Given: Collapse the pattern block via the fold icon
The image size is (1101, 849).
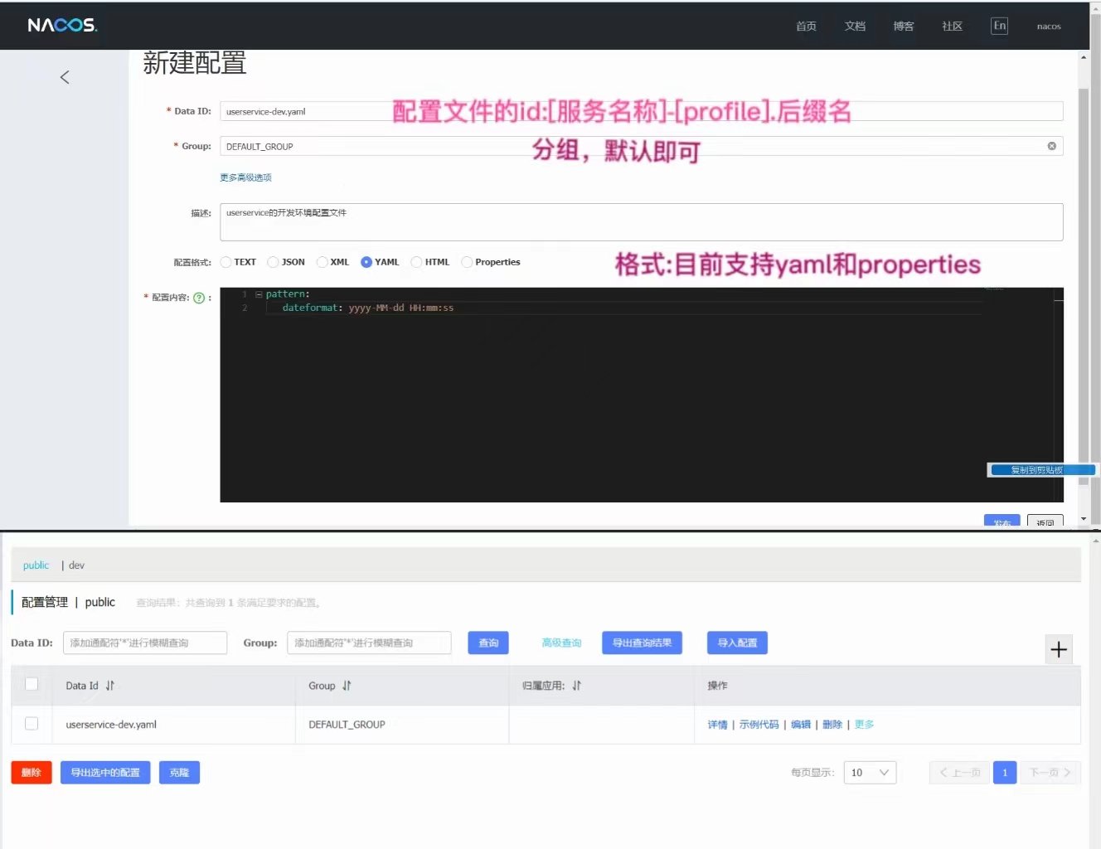Looking at the screenshot, I should [259, 294].
